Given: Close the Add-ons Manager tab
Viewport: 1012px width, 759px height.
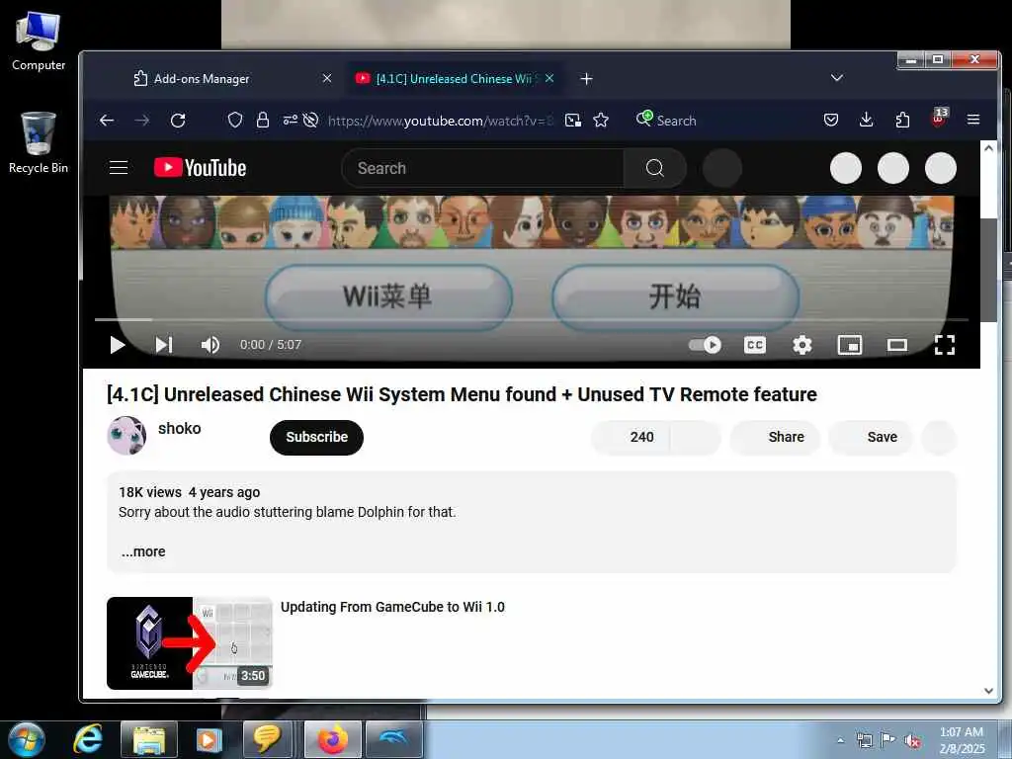Looking at the screenshot, I should click(x=327, y=78).
